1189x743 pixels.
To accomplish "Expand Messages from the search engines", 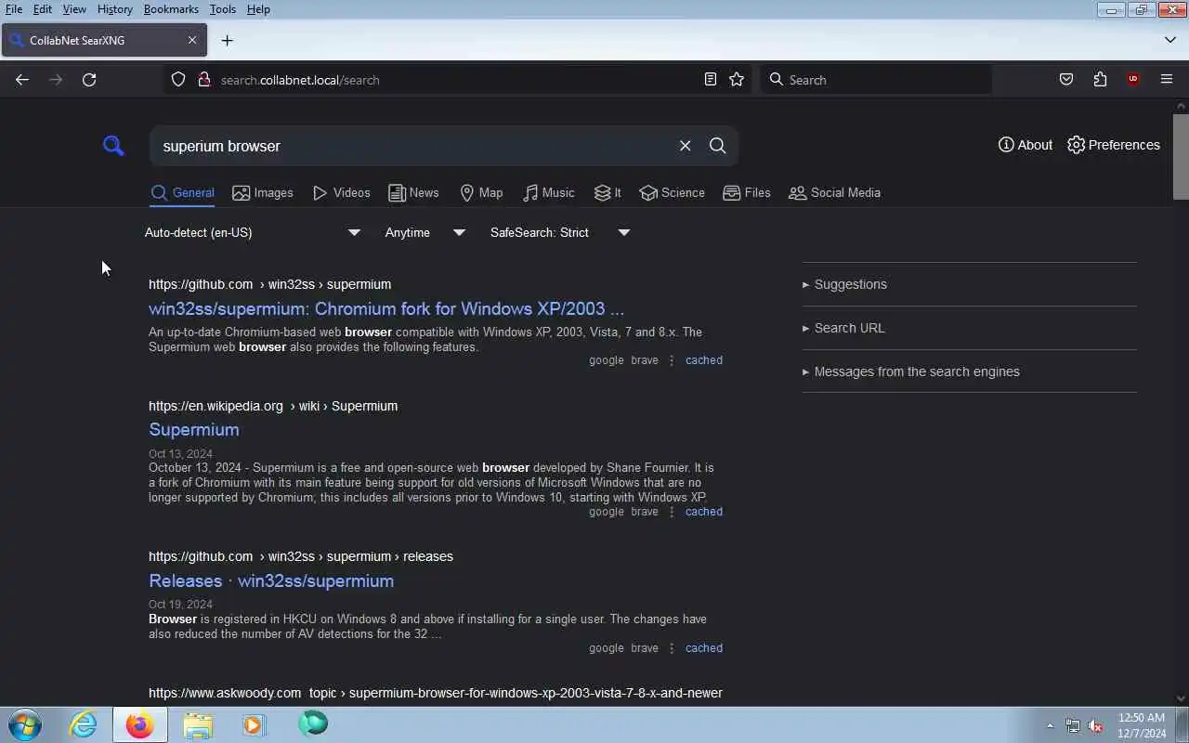I will [969, 371].
